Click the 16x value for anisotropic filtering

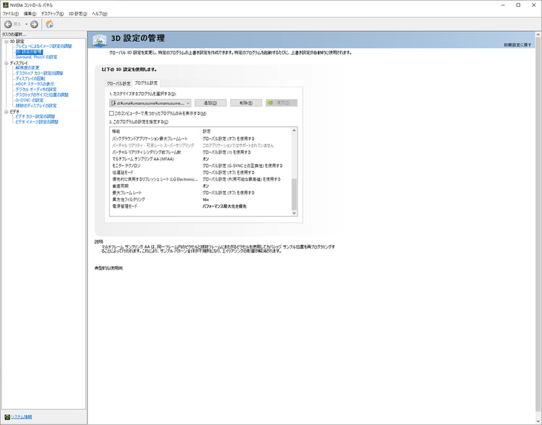pyautogui.click(x=206, y=200)
